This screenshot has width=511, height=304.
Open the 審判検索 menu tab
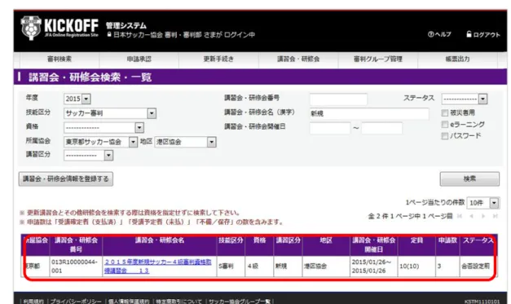tap(59, 59)
